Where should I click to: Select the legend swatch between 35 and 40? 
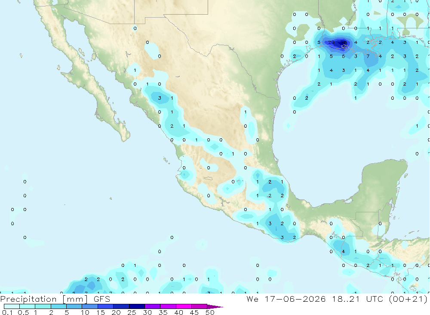[x=168, y=306]
